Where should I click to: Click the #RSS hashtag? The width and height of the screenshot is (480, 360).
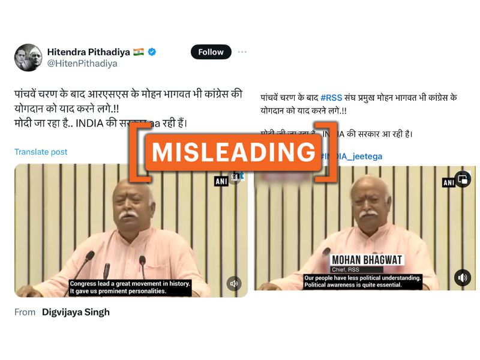[331, 98]
